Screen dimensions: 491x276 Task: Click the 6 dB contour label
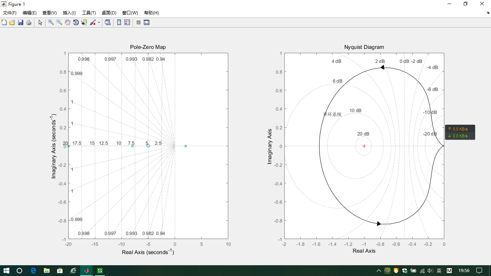[338, 81]
